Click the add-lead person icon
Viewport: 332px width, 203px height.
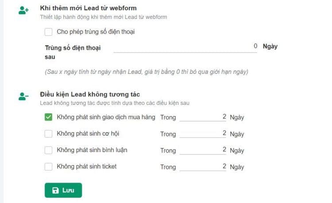[23, 11]
